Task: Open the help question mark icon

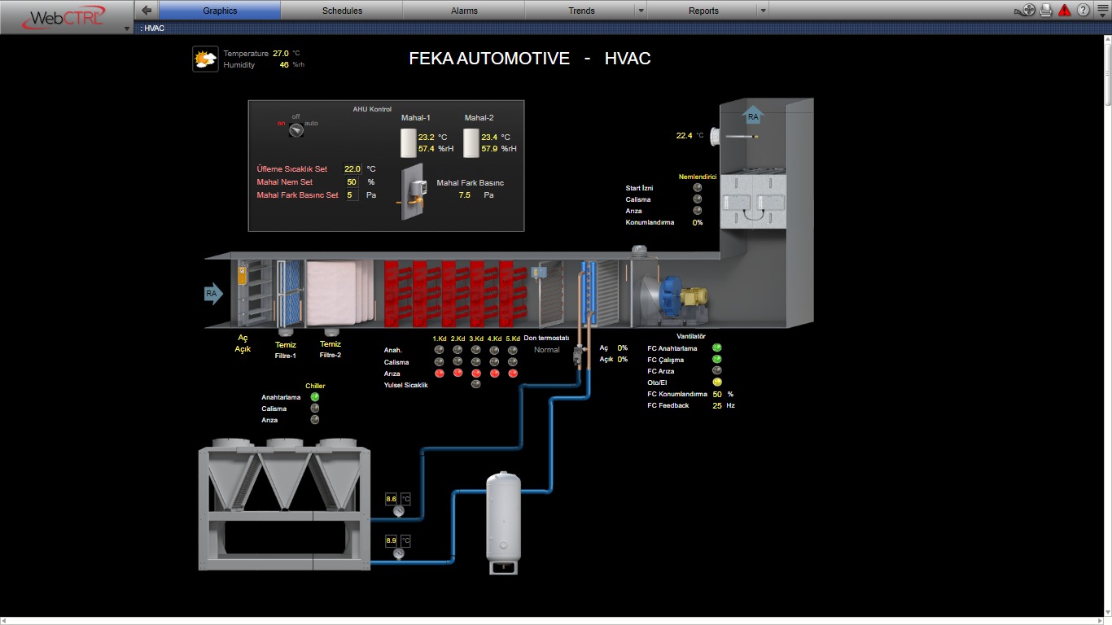Action: (x=1084, y=11)
